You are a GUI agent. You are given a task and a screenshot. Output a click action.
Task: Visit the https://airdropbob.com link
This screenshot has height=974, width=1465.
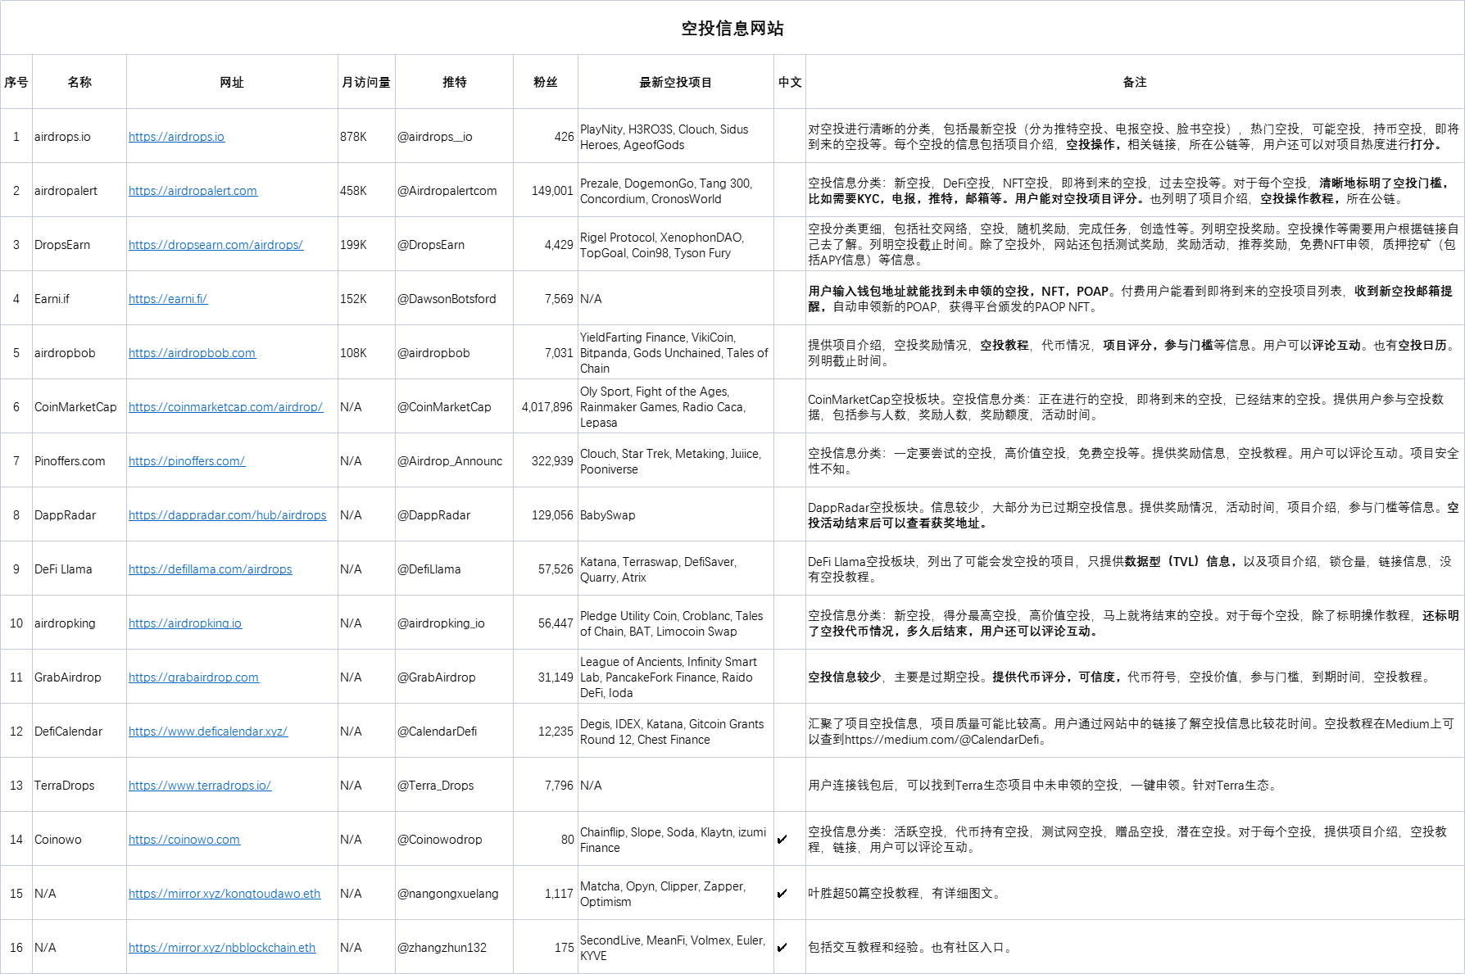(x=192, y=353)
